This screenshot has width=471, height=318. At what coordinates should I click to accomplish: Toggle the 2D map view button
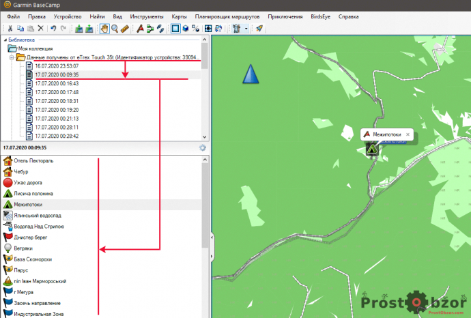pyautogui.click(x=175, y=29)
